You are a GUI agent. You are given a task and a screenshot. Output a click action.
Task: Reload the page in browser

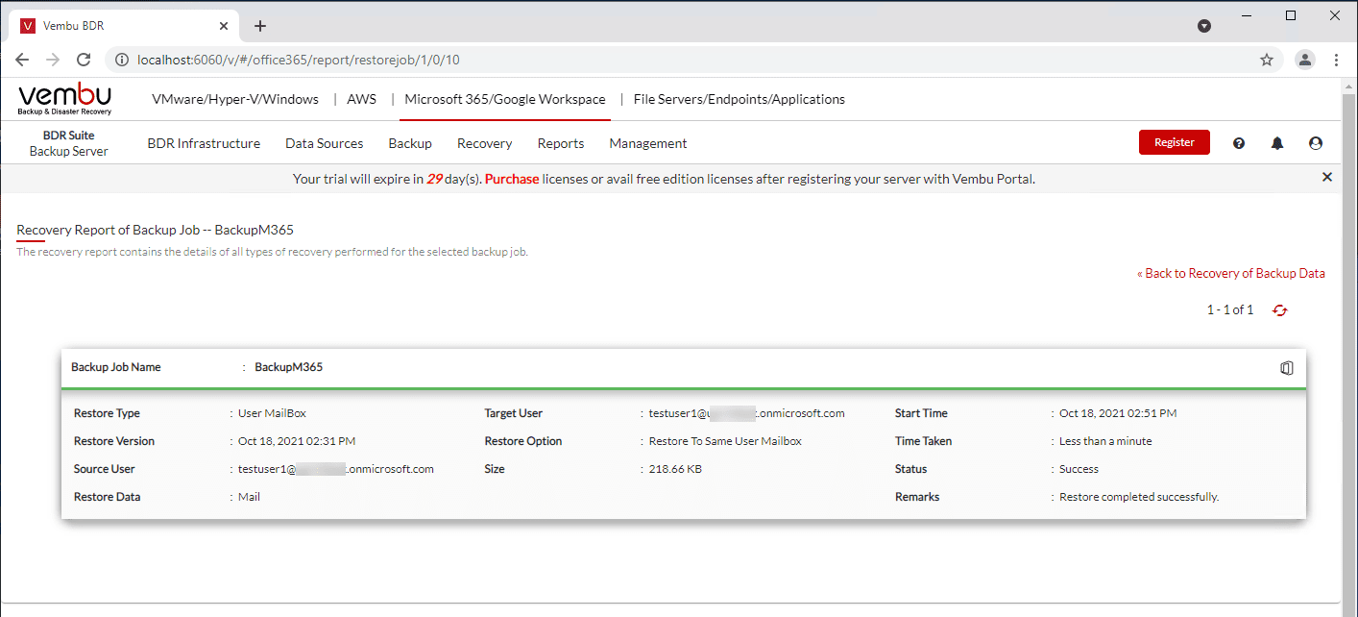coord(84,60)
